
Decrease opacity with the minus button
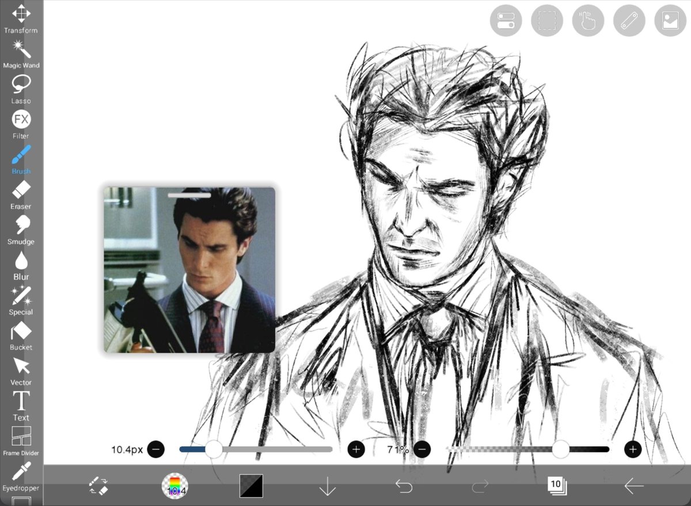pyautogui.click(x=422, y=449)
